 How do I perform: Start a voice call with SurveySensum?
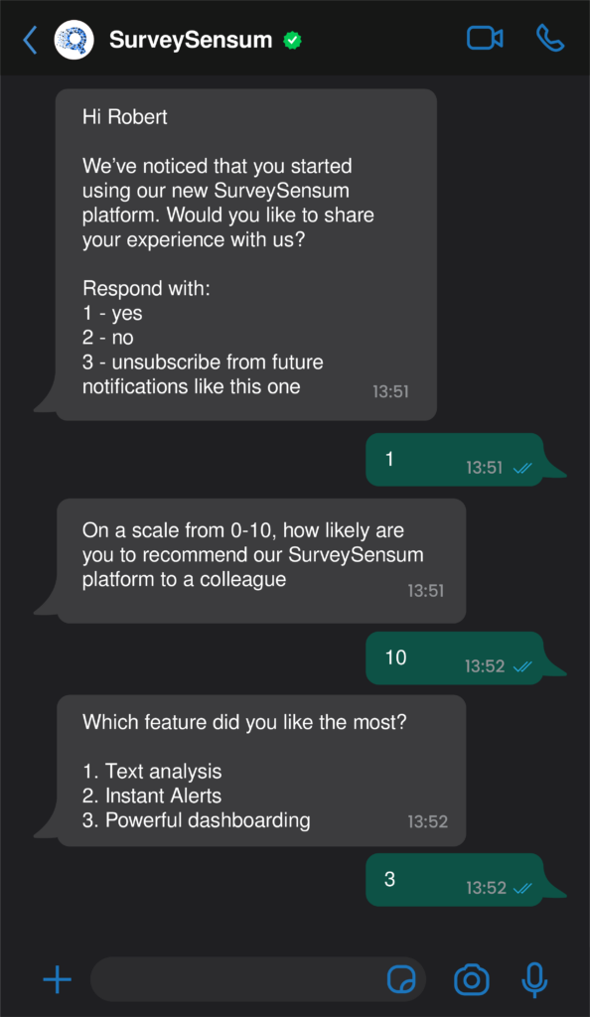pyautogui.click(x=550, y=37)
